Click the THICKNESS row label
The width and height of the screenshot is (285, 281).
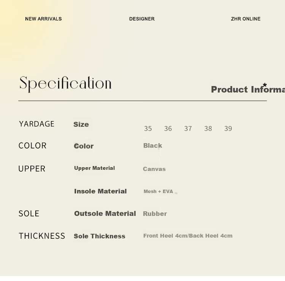(x=42, y=236)
